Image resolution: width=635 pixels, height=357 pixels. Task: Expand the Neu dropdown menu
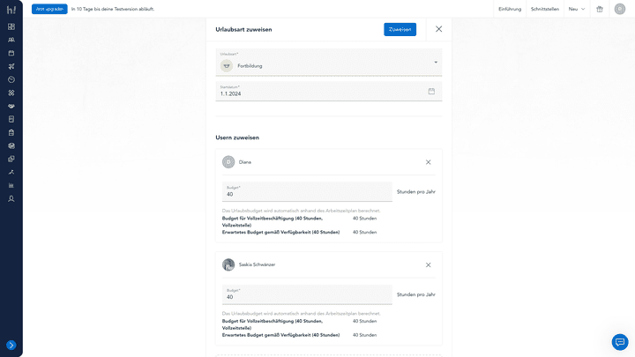tap(576, 9)
